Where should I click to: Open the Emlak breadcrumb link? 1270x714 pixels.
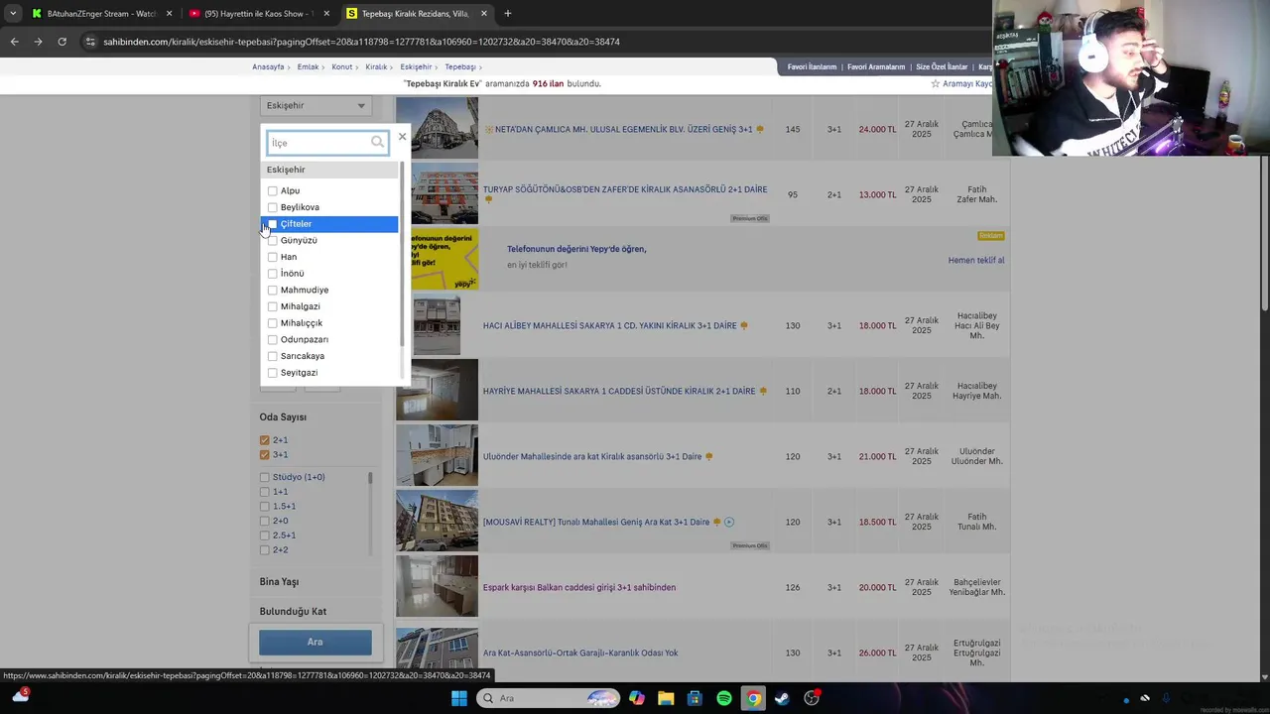coord(308,67)
